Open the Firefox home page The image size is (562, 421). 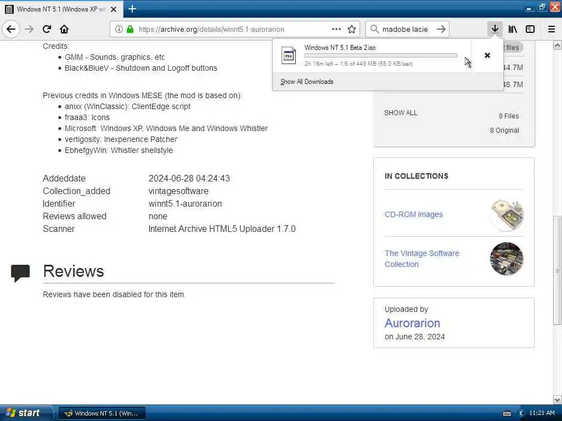point(64,29)
